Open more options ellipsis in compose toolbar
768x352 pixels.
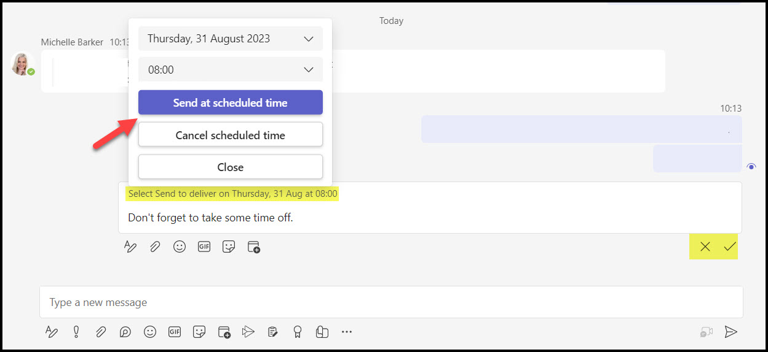347,332
